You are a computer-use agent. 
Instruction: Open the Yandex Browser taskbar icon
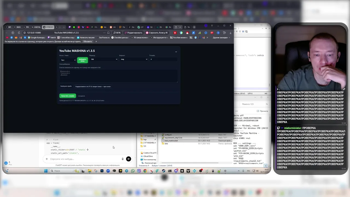151,171
